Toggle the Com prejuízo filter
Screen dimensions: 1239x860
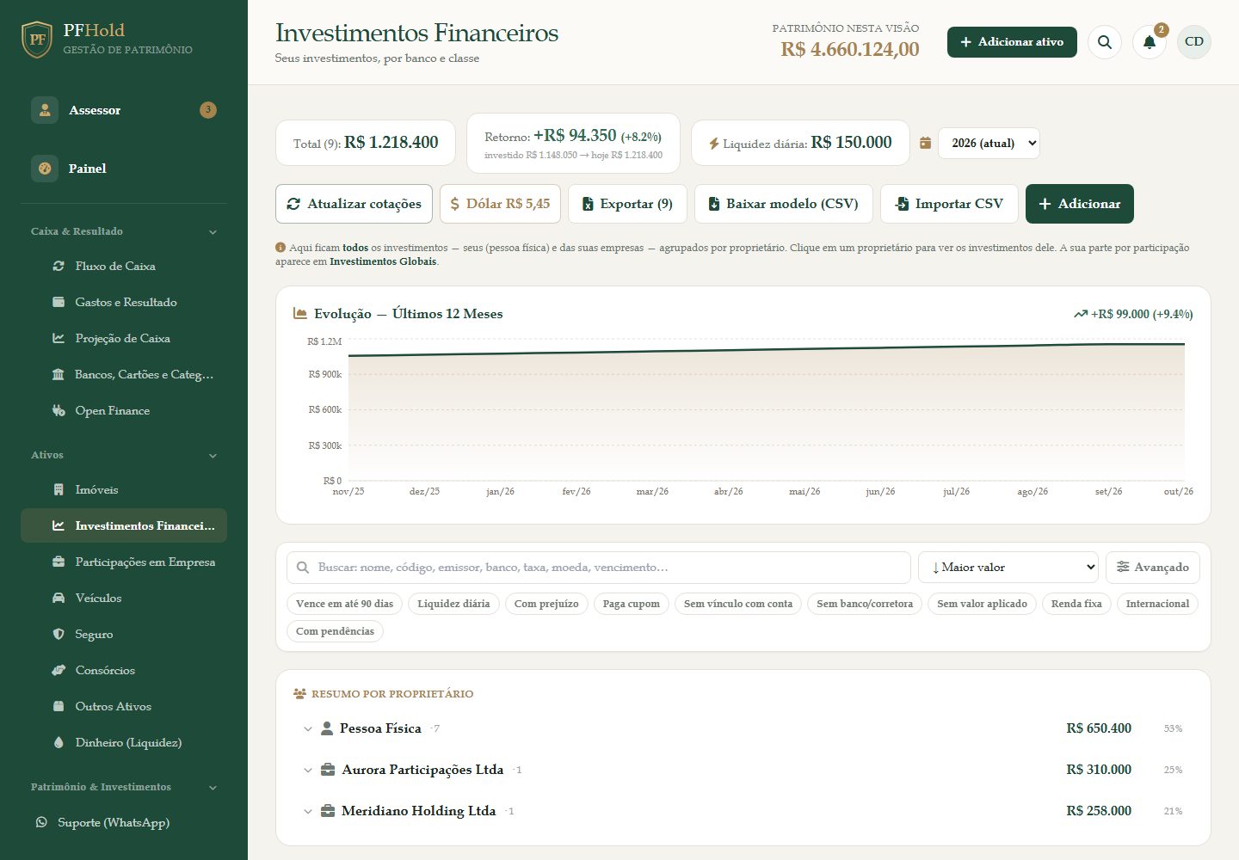click(x=546, y=604)
